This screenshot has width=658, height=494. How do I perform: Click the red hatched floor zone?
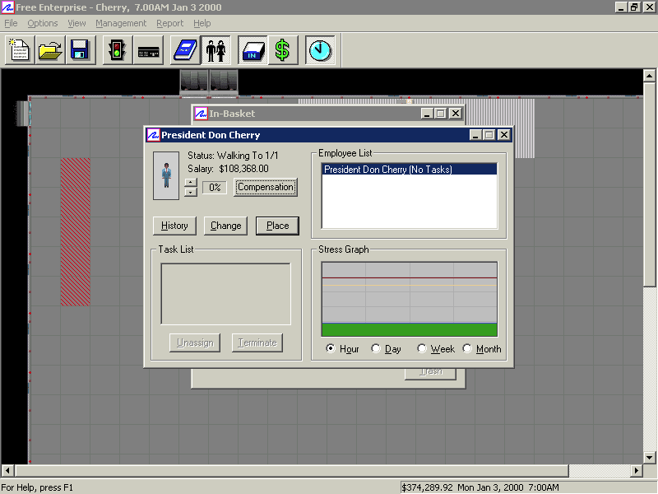[x=76, y=232]
